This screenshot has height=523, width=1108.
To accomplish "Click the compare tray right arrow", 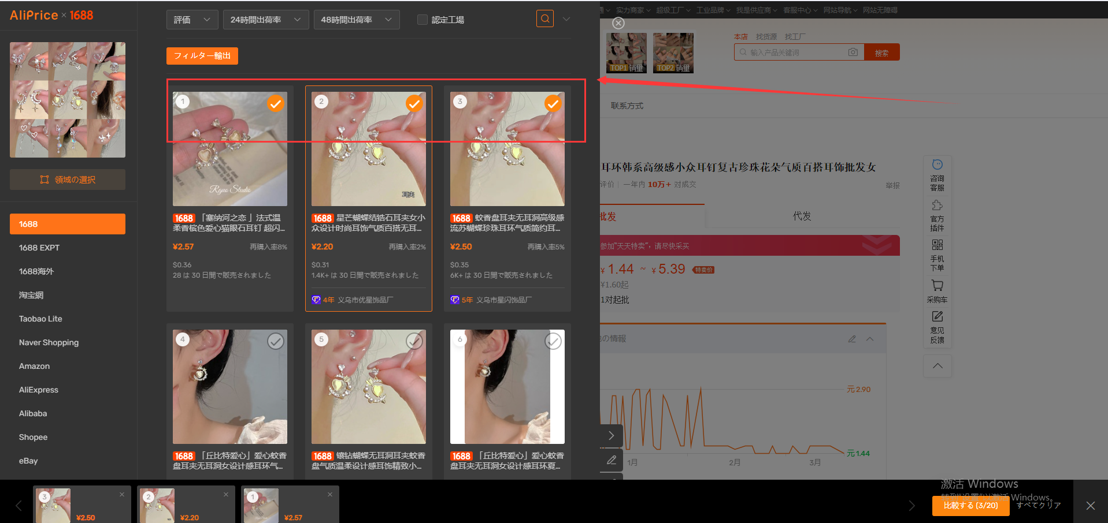I will point(912,506).
